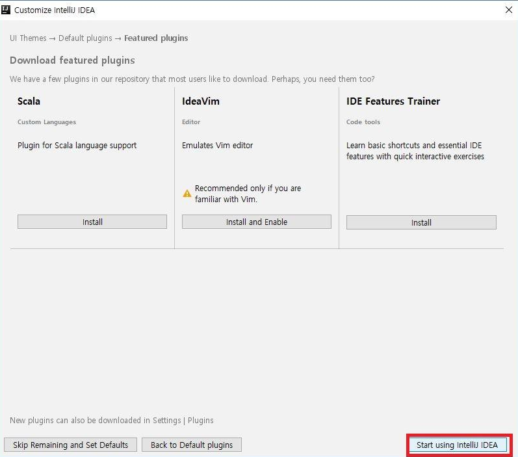Install the IDE Features Trainer plugin

click(x=421, y=222)
